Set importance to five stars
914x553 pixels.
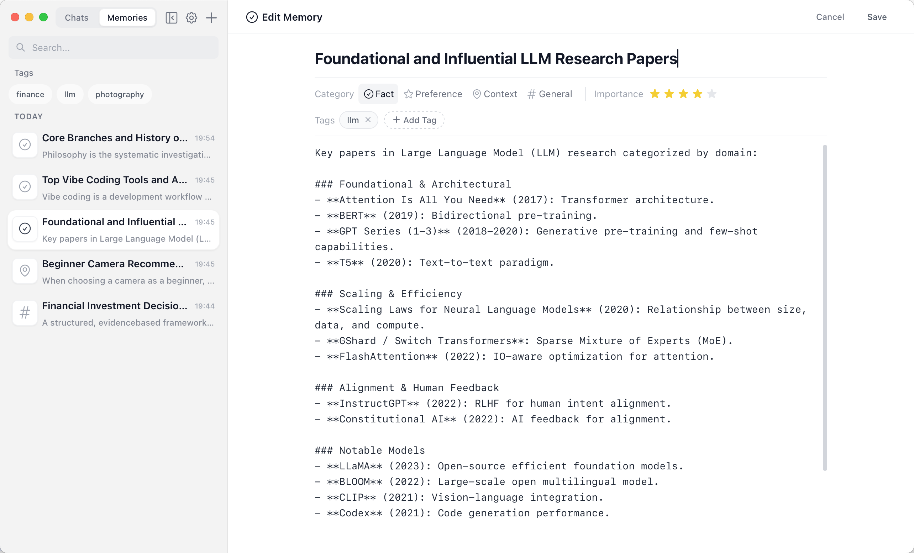[711, 94]
